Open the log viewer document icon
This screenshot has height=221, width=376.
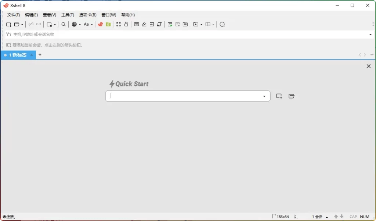click(x=185, y=24)
